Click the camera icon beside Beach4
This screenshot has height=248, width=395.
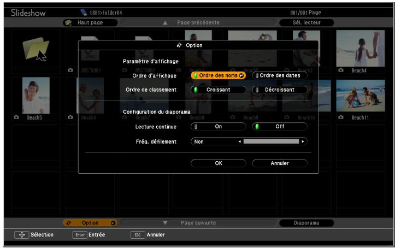click(341, 70)
